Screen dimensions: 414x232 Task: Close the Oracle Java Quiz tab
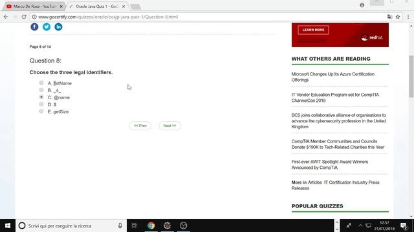pyautogui.click(x=124, y=6)
